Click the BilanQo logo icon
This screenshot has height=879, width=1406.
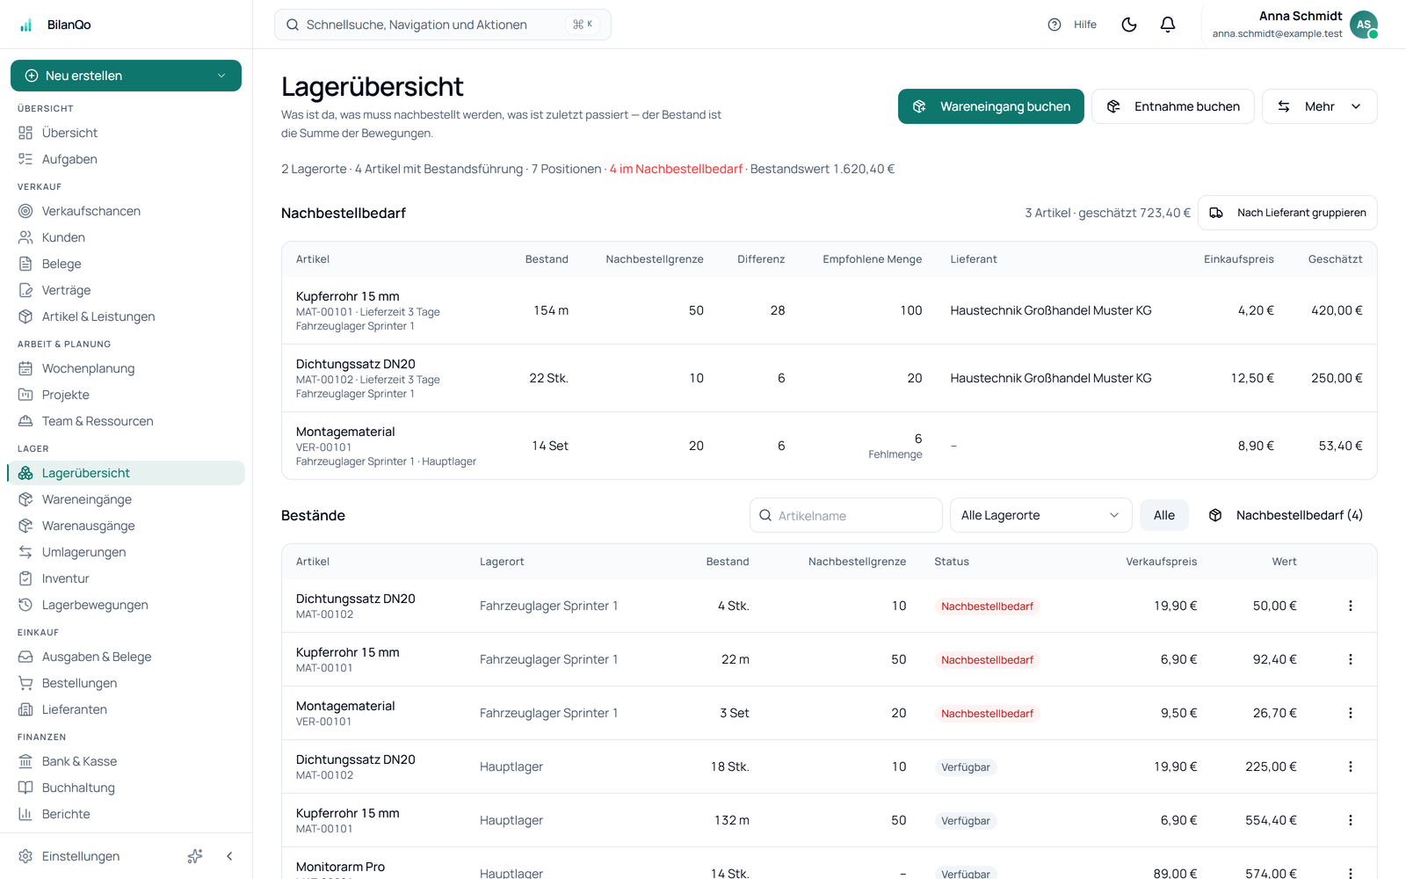point(26,25)
